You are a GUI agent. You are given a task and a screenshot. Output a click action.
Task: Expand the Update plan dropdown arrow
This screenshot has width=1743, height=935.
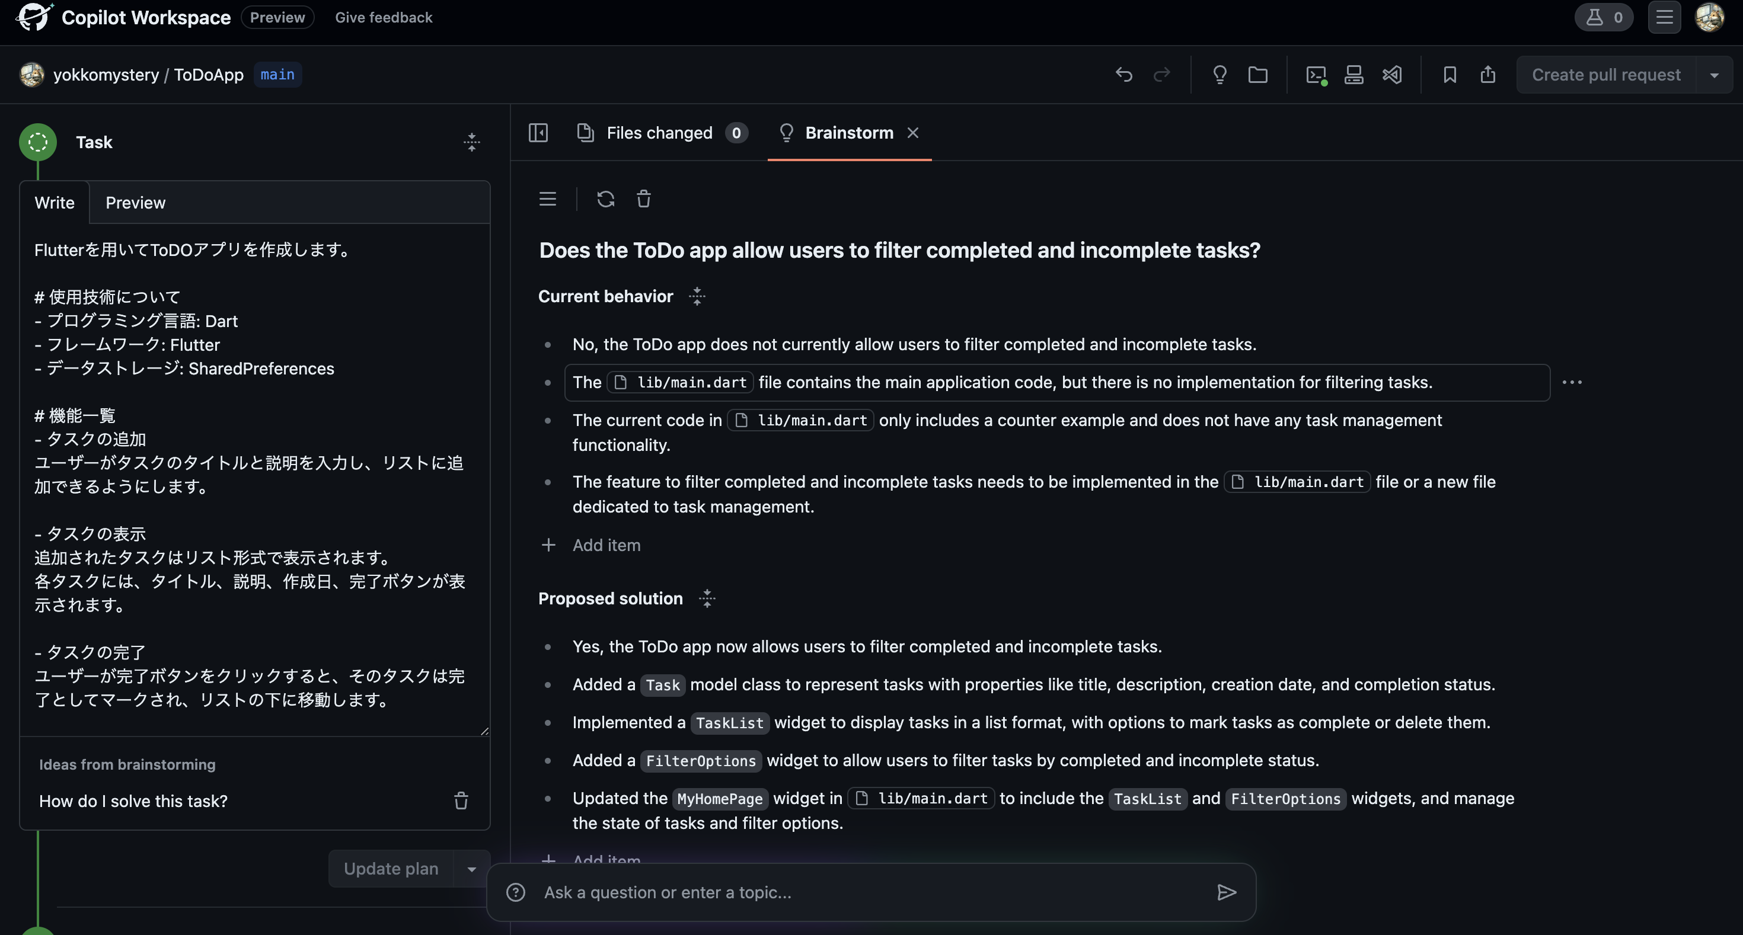(x=471, y=869)
